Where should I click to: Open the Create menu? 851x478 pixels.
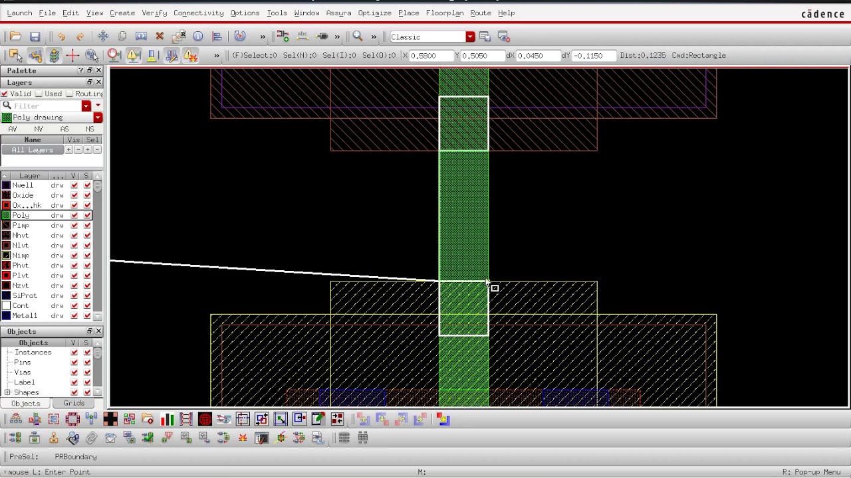click(122, 13)
